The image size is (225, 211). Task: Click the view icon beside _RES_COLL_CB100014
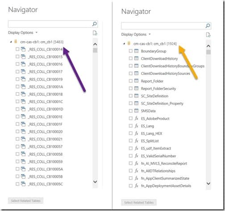(23, 49)
